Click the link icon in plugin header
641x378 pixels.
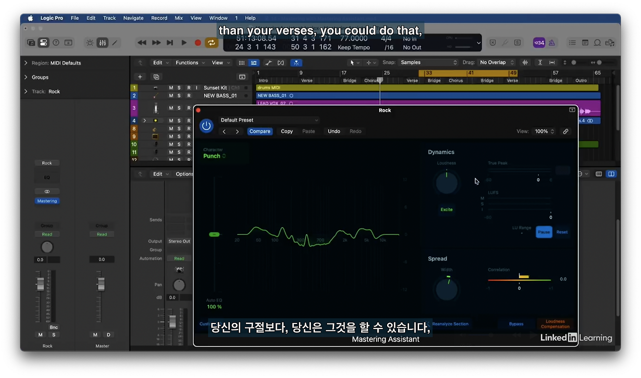(x=565, y=131)
